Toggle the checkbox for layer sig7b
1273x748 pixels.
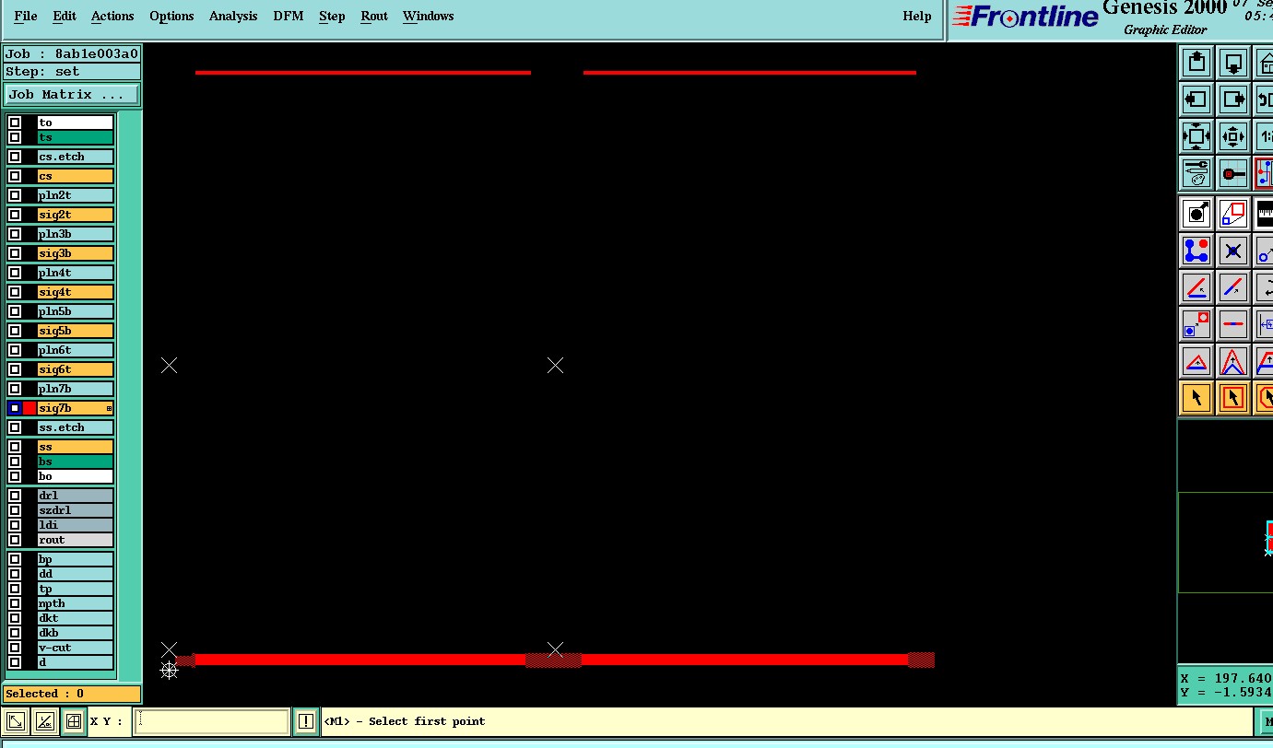pyautogui.click(x=15, y=408)
